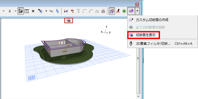198x99 pixels.
Task: Select the scissors split tool
Action: click(66, 11)
